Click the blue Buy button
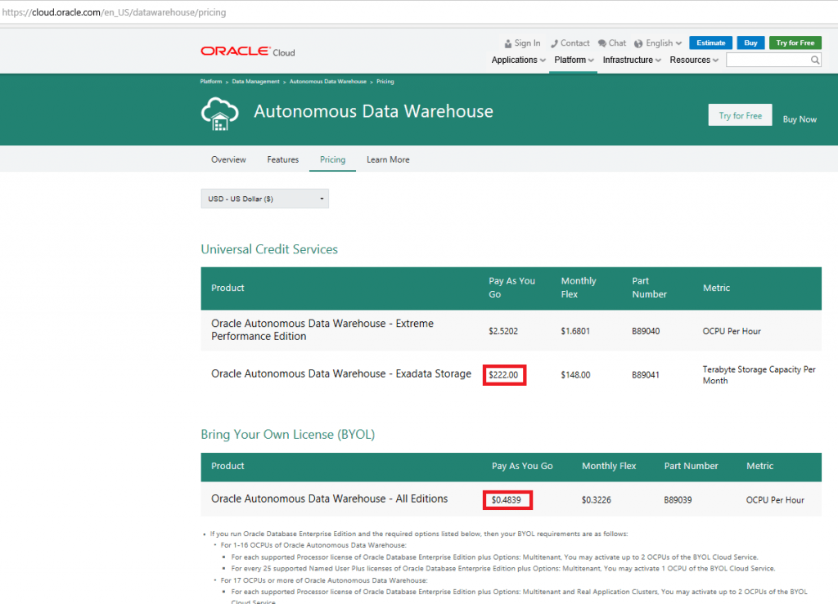 coord(750,43)
